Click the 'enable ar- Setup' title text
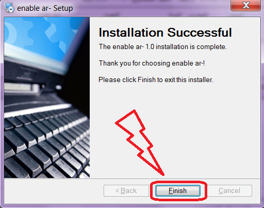The width and height of the screenshot is (264, 208). point(45,8)
